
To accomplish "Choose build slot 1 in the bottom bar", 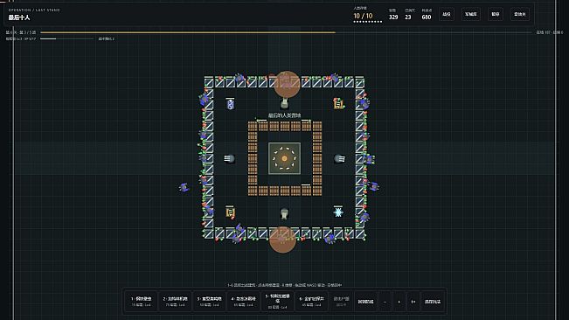I will point(142,302).
